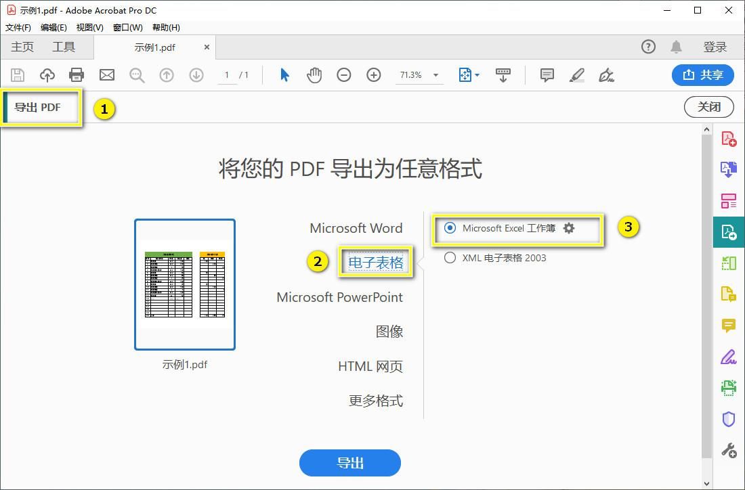The width and height of the screenshot is (745, 490).
Task: Open Comment tool in sidebar
Action: 729,326
